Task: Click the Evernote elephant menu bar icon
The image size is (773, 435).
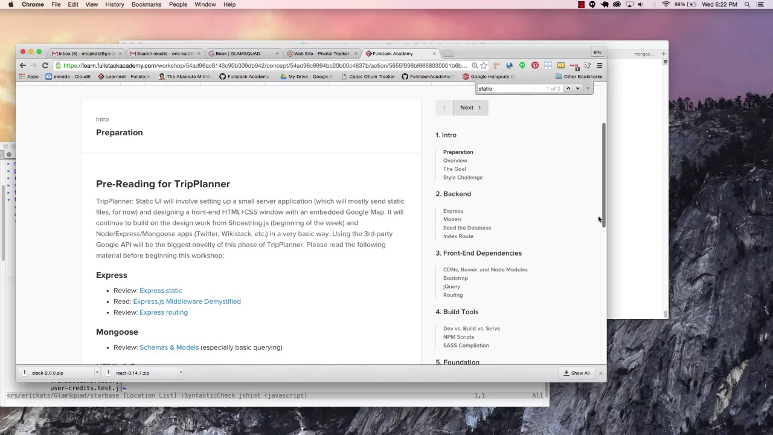Action: coord(605,4)
